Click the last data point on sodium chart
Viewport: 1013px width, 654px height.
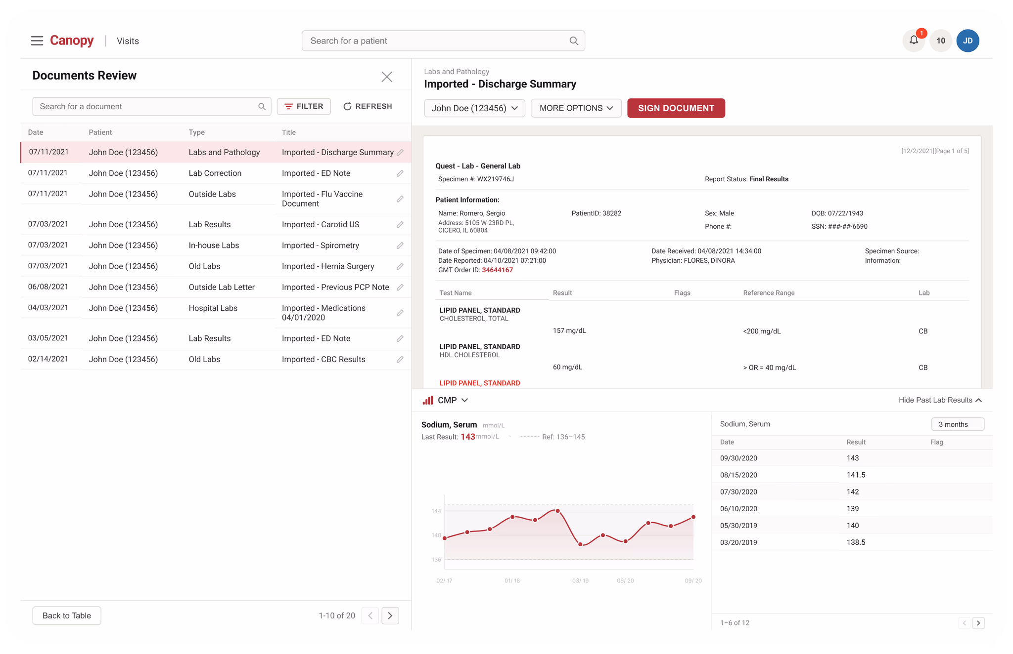pos(693,517)
